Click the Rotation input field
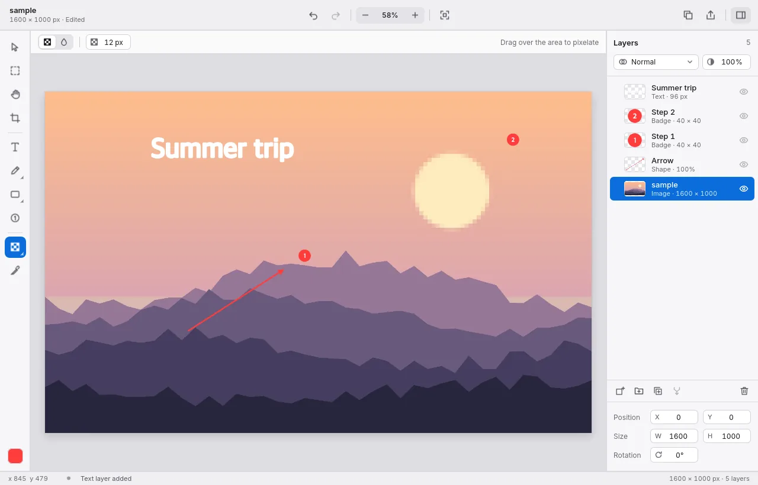 tap(674, 455)
